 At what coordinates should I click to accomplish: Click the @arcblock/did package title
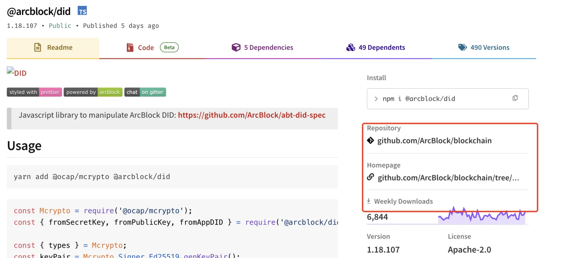click(39, 11)
